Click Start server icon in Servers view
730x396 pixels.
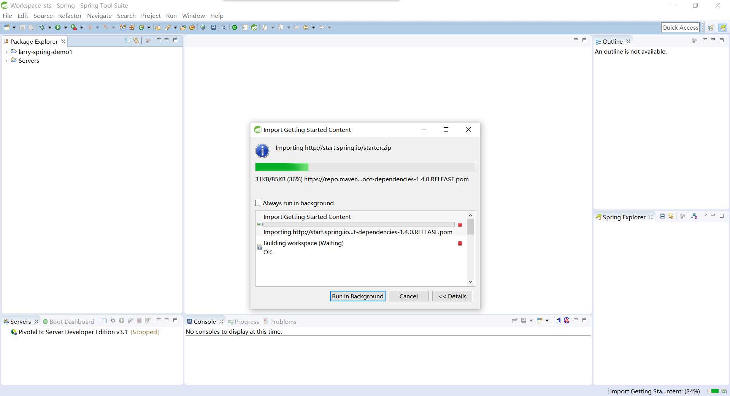122,320
